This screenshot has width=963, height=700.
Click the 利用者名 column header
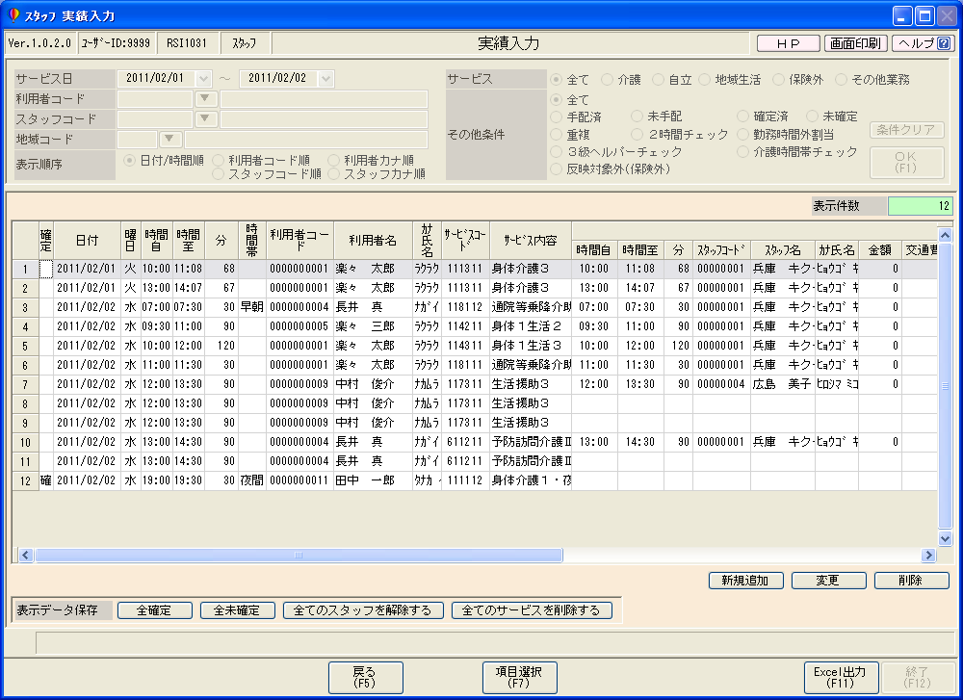373,241
